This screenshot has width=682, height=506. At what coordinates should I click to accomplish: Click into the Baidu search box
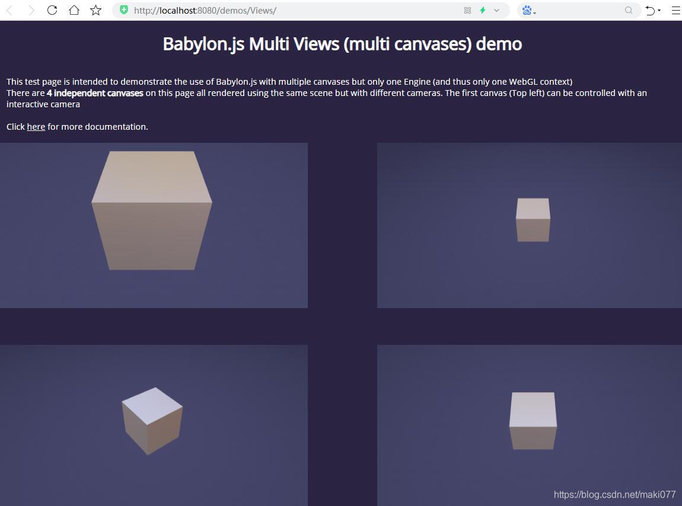(580, 11)
